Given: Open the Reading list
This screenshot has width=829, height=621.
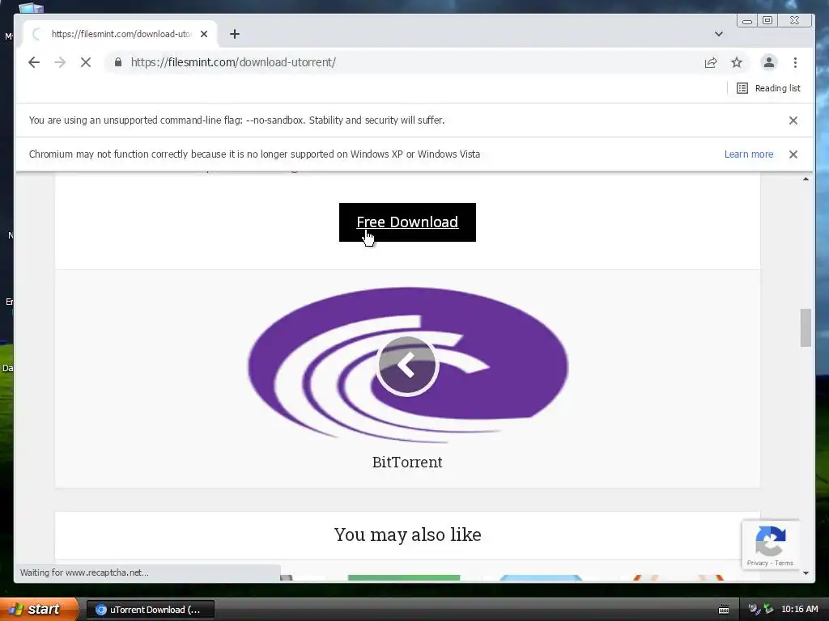Looking at the screenshot, I should (x=769, y=88).
